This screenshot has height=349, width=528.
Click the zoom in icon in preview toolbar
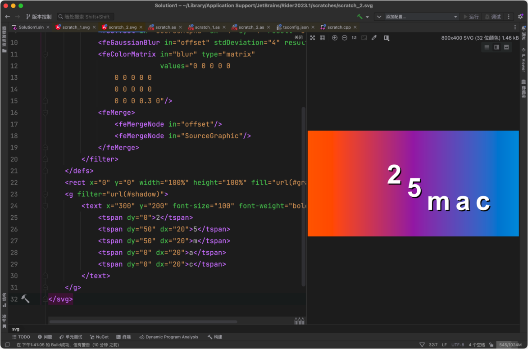coord(335,38)
